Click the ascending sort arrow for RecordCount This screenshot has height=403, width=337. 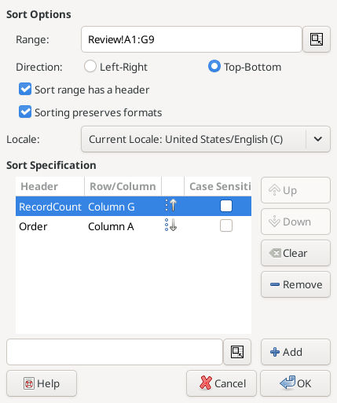coord(171,206)
